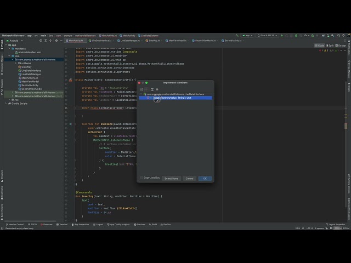Open the App Inspection tool window

(80, 224)
